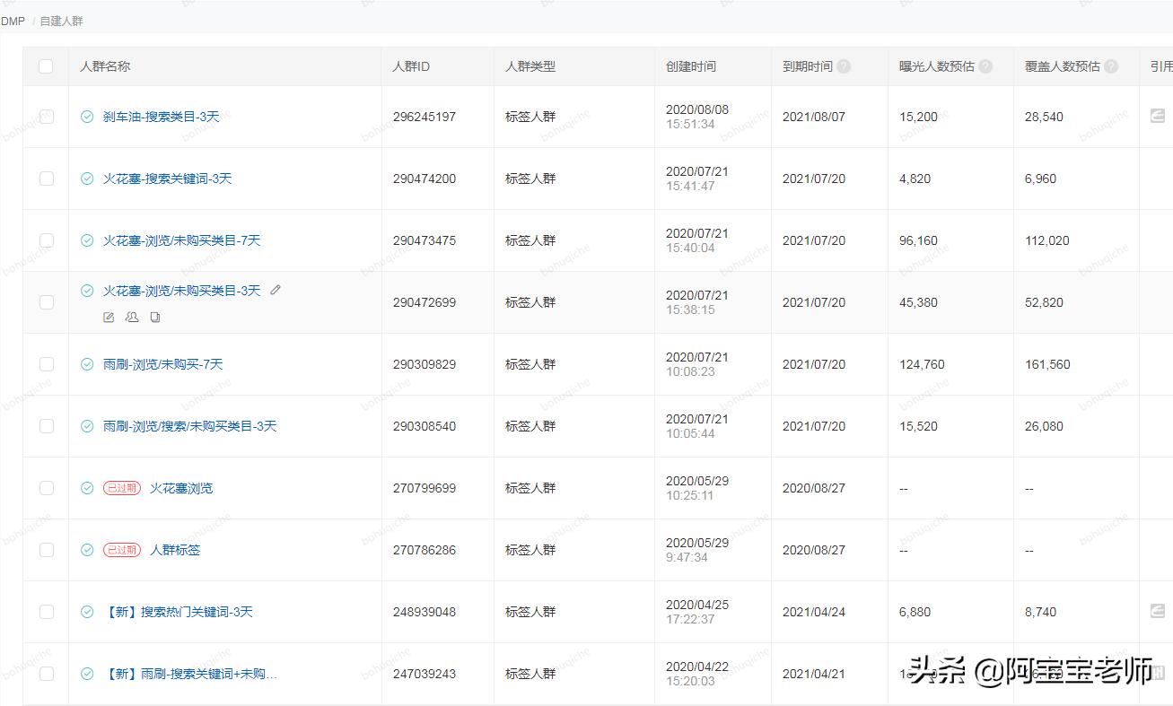Toggle the select-all checkbox in the table header
1173x706 pixels.
pos(46,66)
